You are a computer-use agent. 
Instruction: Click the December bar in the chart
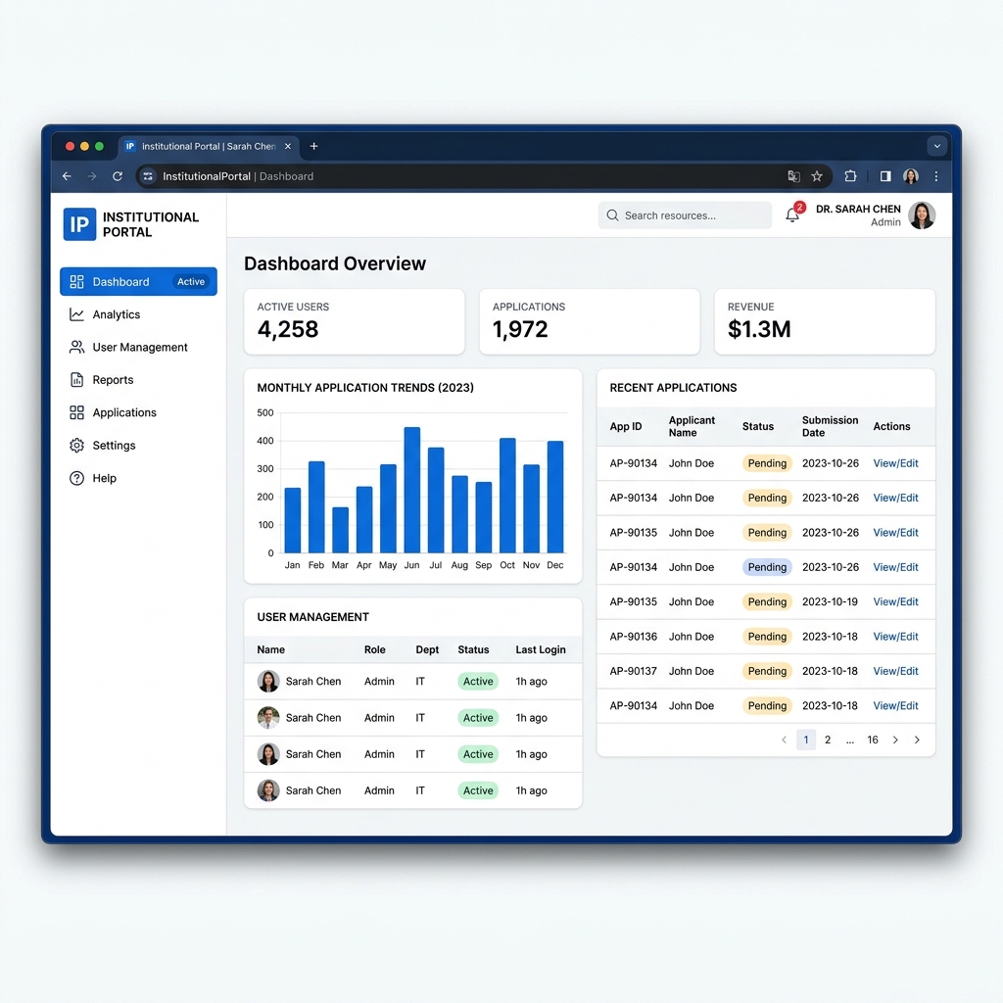pyautogui.click(x=555, y=497)
